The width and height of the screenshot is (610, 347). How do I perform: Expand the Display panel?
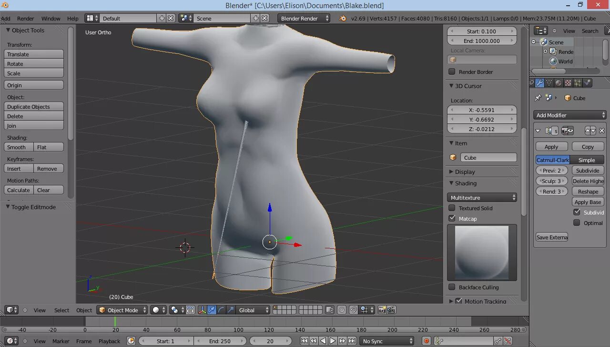coord(451,172)
